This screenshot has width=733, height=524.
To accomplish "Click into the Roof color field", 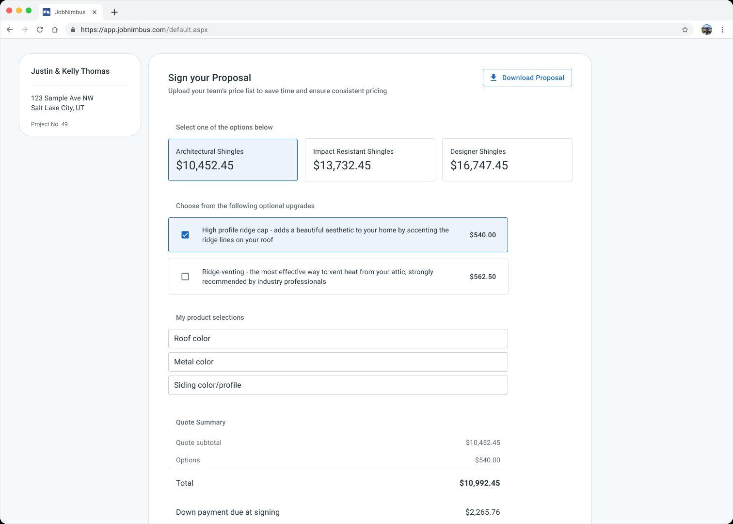I will (x=338, y=339).
